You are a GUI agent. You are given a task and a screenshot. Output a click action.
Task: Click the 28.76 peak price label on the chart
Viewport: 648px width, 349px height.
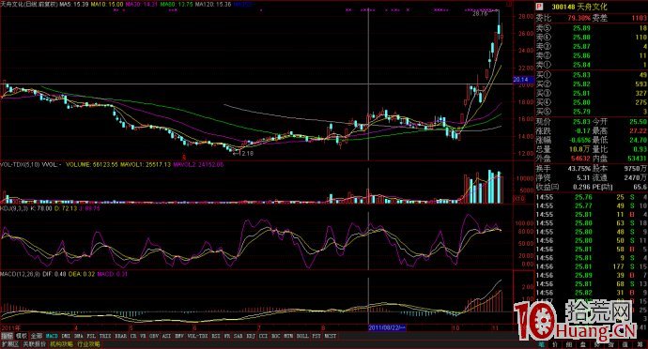pos(480,14)
